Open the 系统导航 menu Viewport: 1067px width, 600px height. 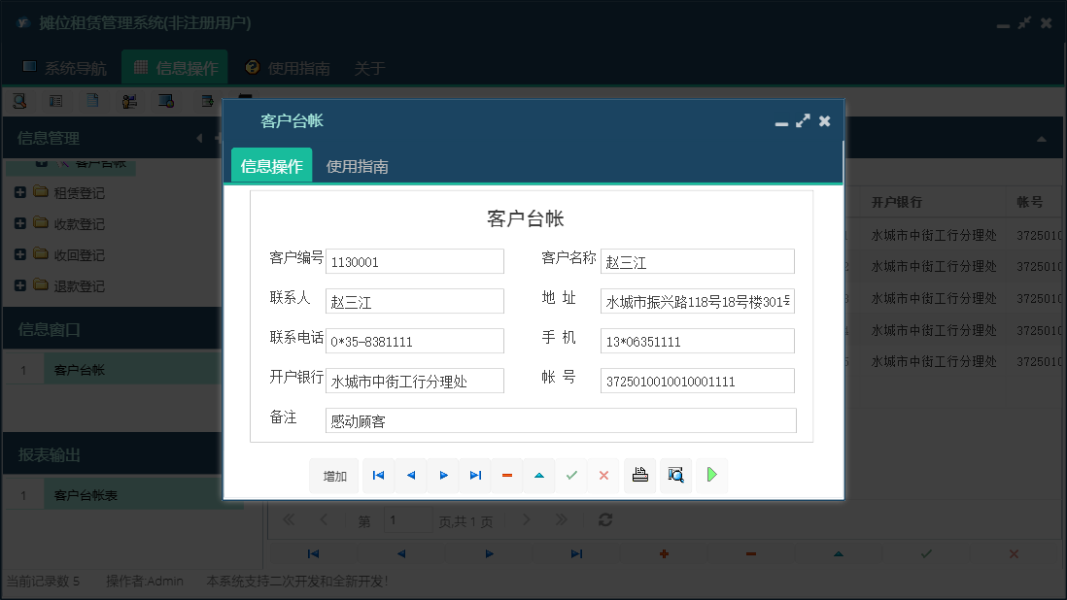pyautogui.click(x=74, y=67)
